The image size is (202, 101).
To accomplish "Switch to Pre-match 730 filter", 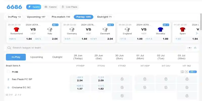I will tap(61, 17).
